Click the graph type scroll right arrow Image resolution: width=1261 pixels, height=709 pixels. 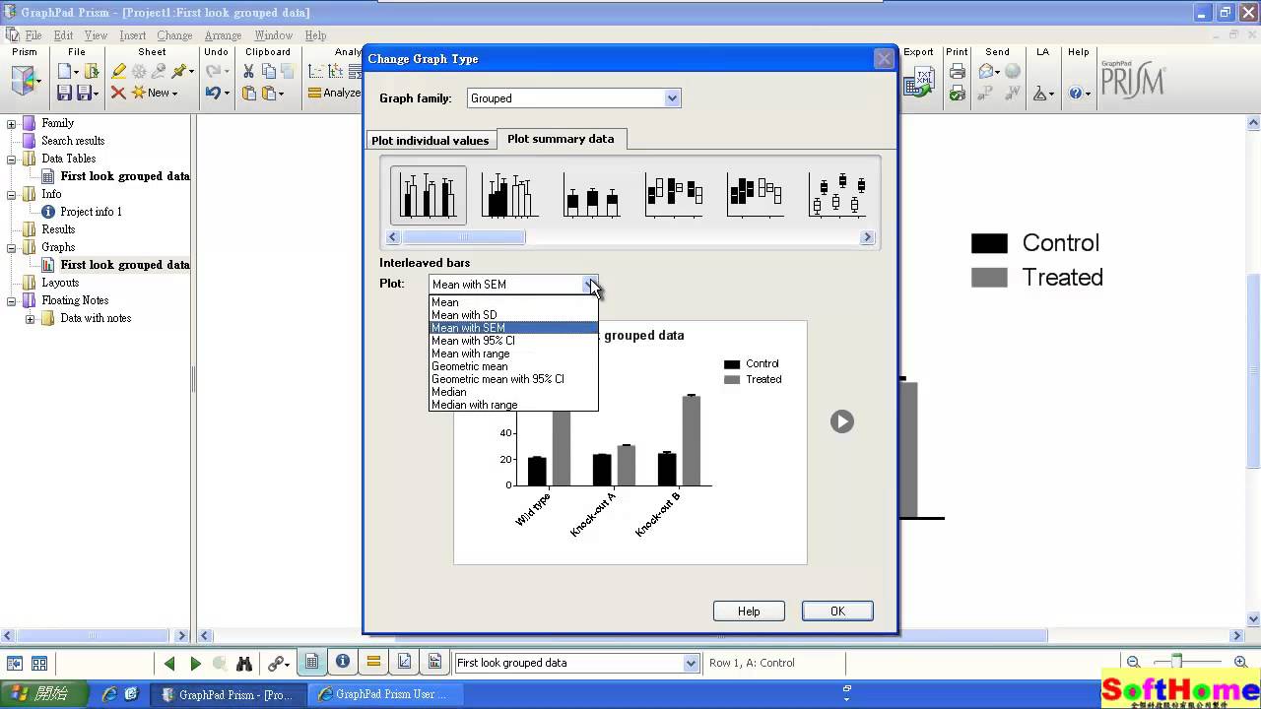tap(868, 237)
